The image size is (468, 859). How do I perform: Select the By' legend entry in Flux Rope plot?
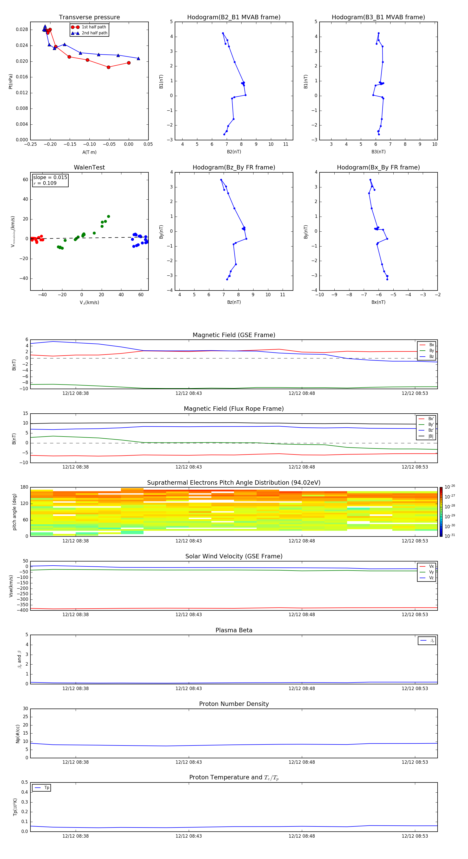pos(426,425)
